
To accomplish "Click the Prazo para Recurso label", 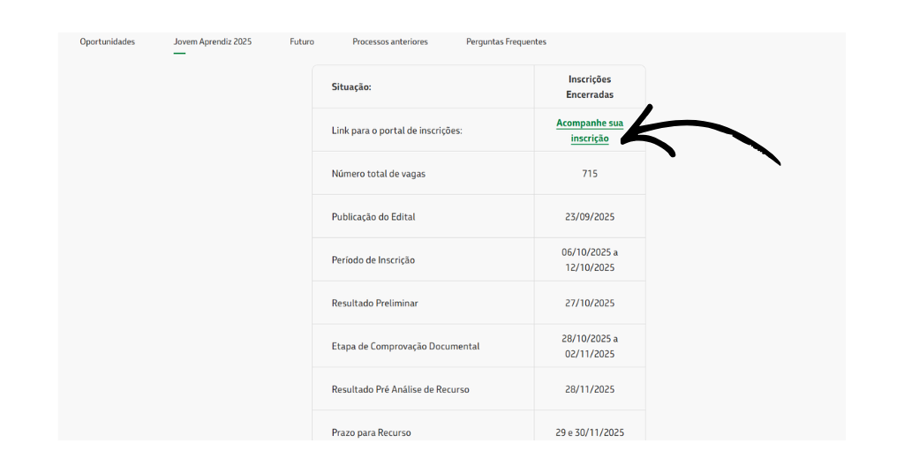I will (x=371, y=432).
